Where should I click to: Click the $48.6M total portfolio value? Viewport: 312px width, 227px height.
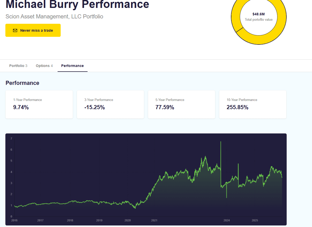pos(259,14)
